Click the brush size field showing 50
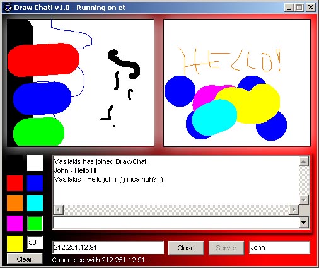319x268 pixels. (x=35, y=242)
